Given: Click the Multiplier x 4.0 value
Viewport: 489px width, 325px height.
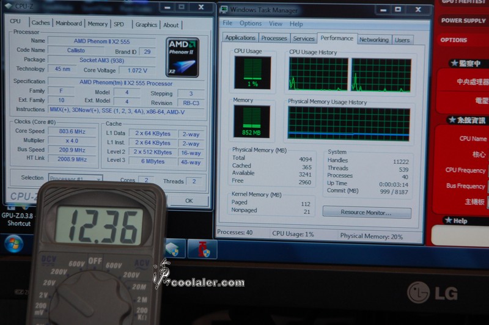Looking at the screenshot, I should (72, 141).
